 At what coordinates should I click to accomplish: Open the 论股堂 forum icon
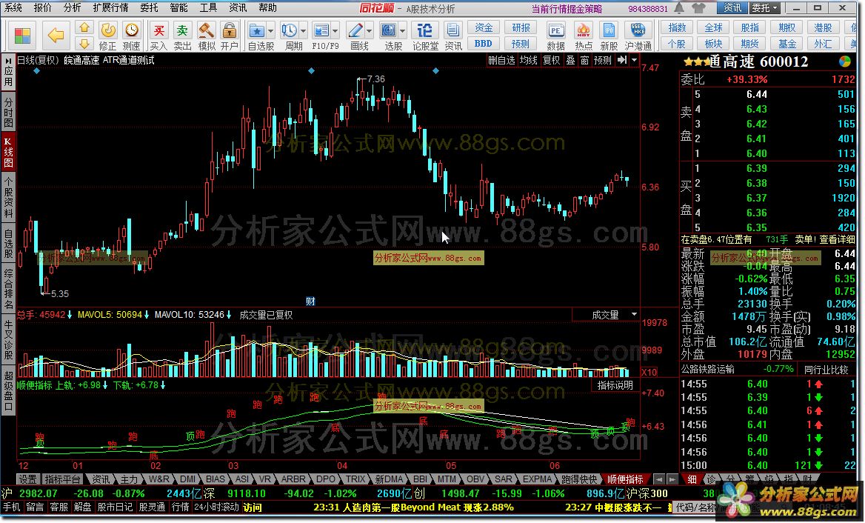[x=425, y=36]
